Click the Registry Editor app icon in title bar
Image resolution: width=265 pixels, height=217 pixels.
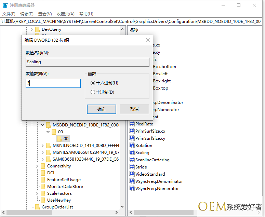click(5, 5)
